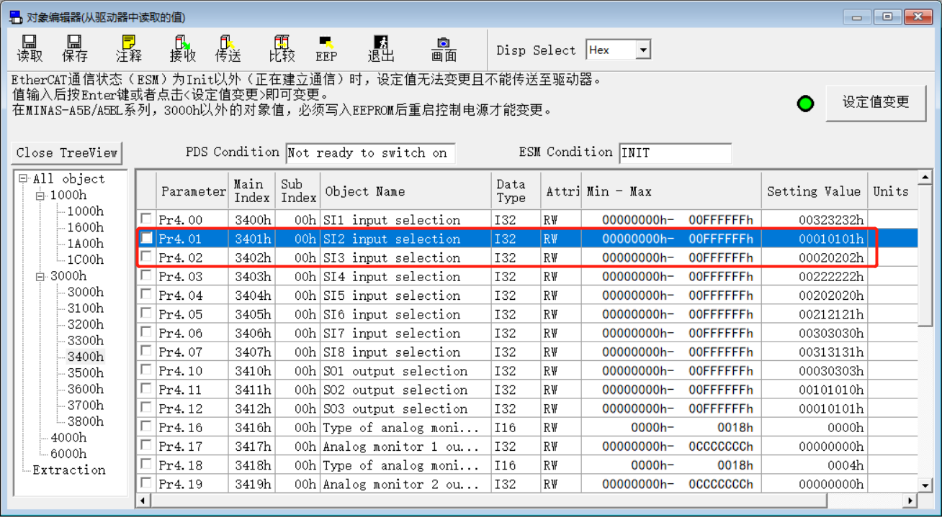Open the 比较 (Compare) tool

click(282, 48)
